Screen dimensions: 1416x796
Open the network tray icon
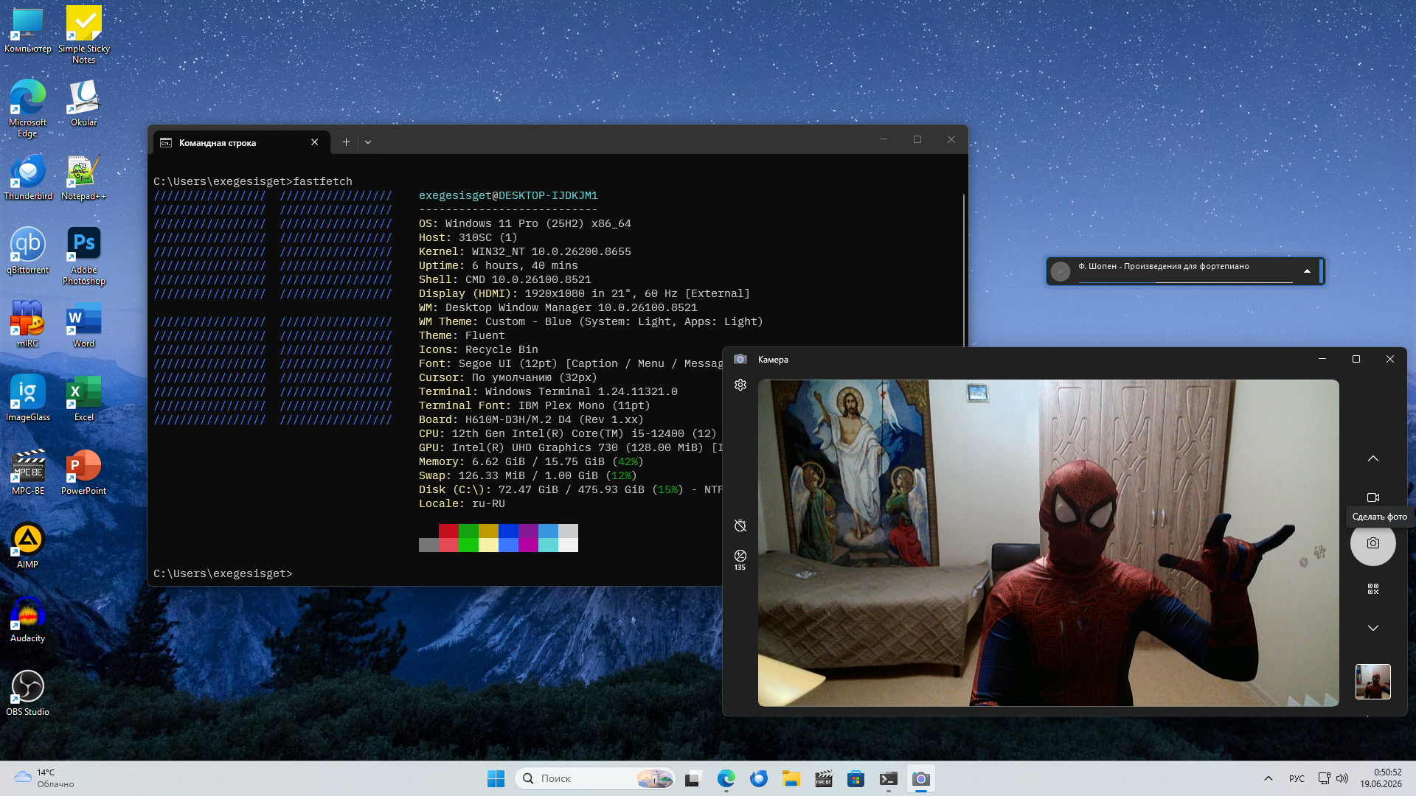[x=1324, y=778]
